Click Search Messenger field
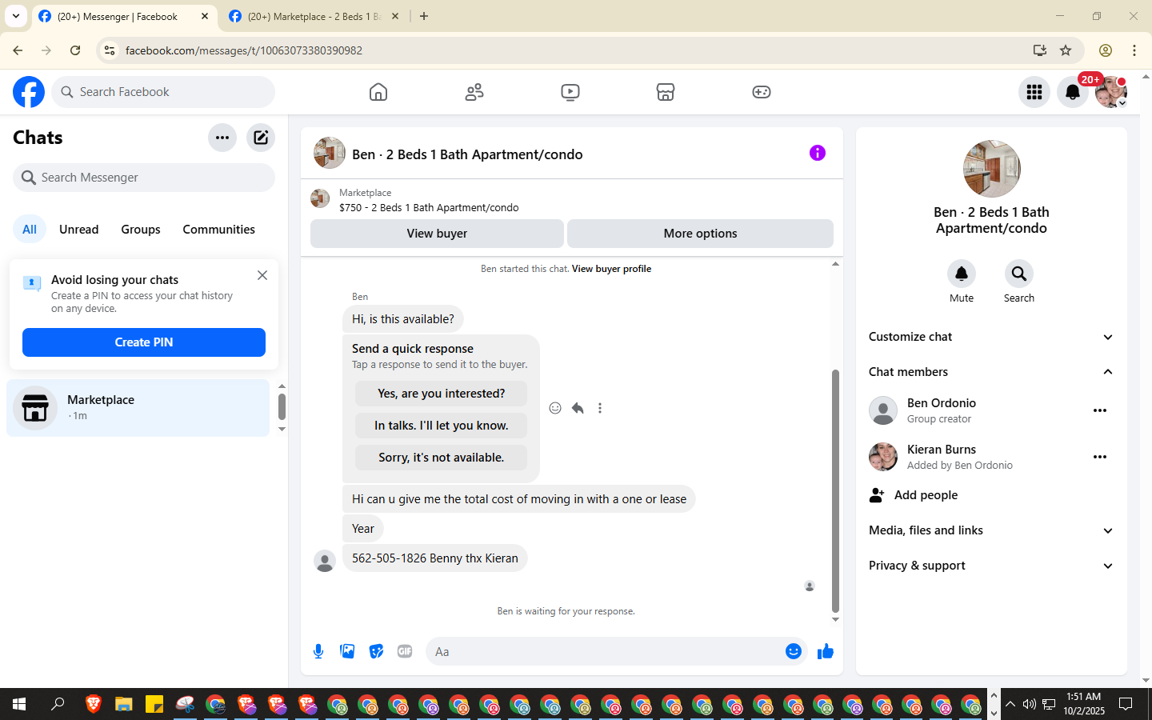 click(x=144, y=178)
